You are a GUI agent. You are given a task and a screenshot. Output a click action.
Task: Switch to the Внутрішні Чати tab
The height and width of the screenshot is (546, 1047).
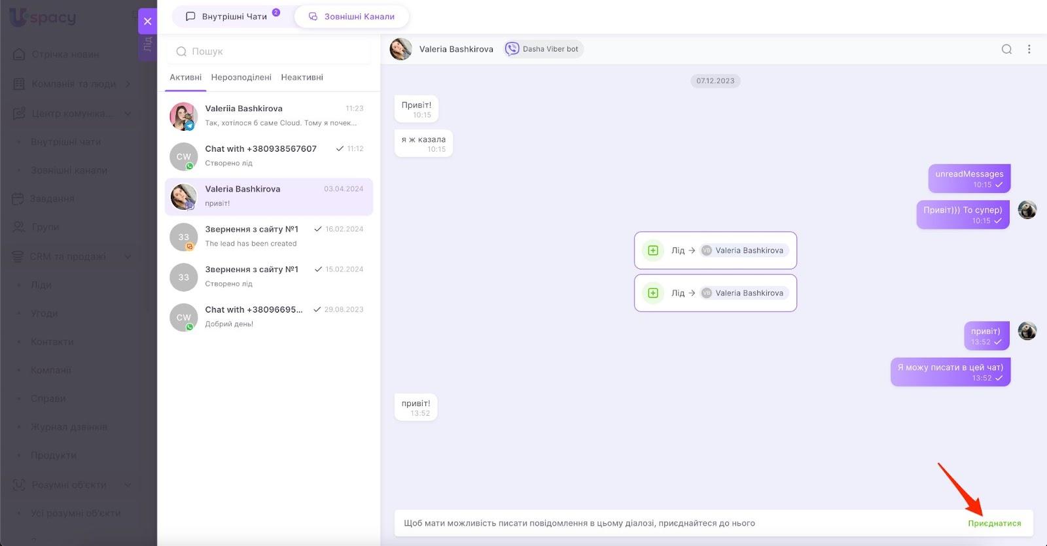pos(232,16)
